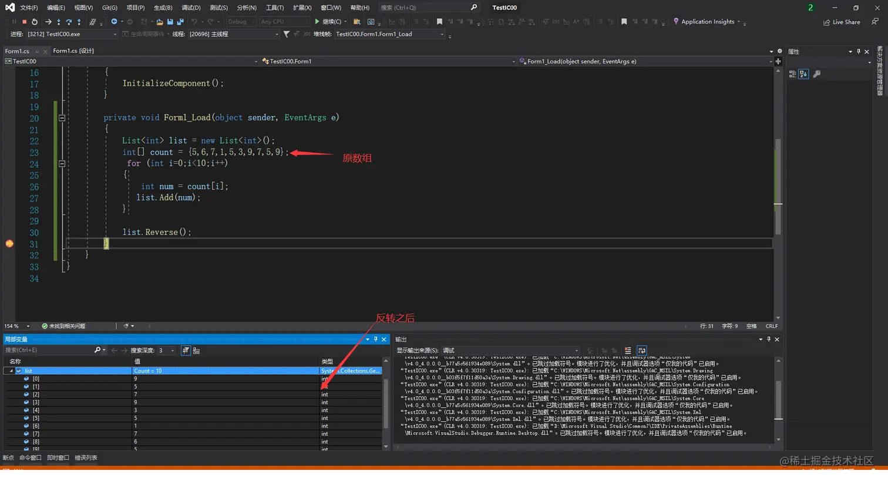The height and width of the screenshot is (481, 888).
Task: Switch to 即时窗口 tab
Action: coord(58,458)
